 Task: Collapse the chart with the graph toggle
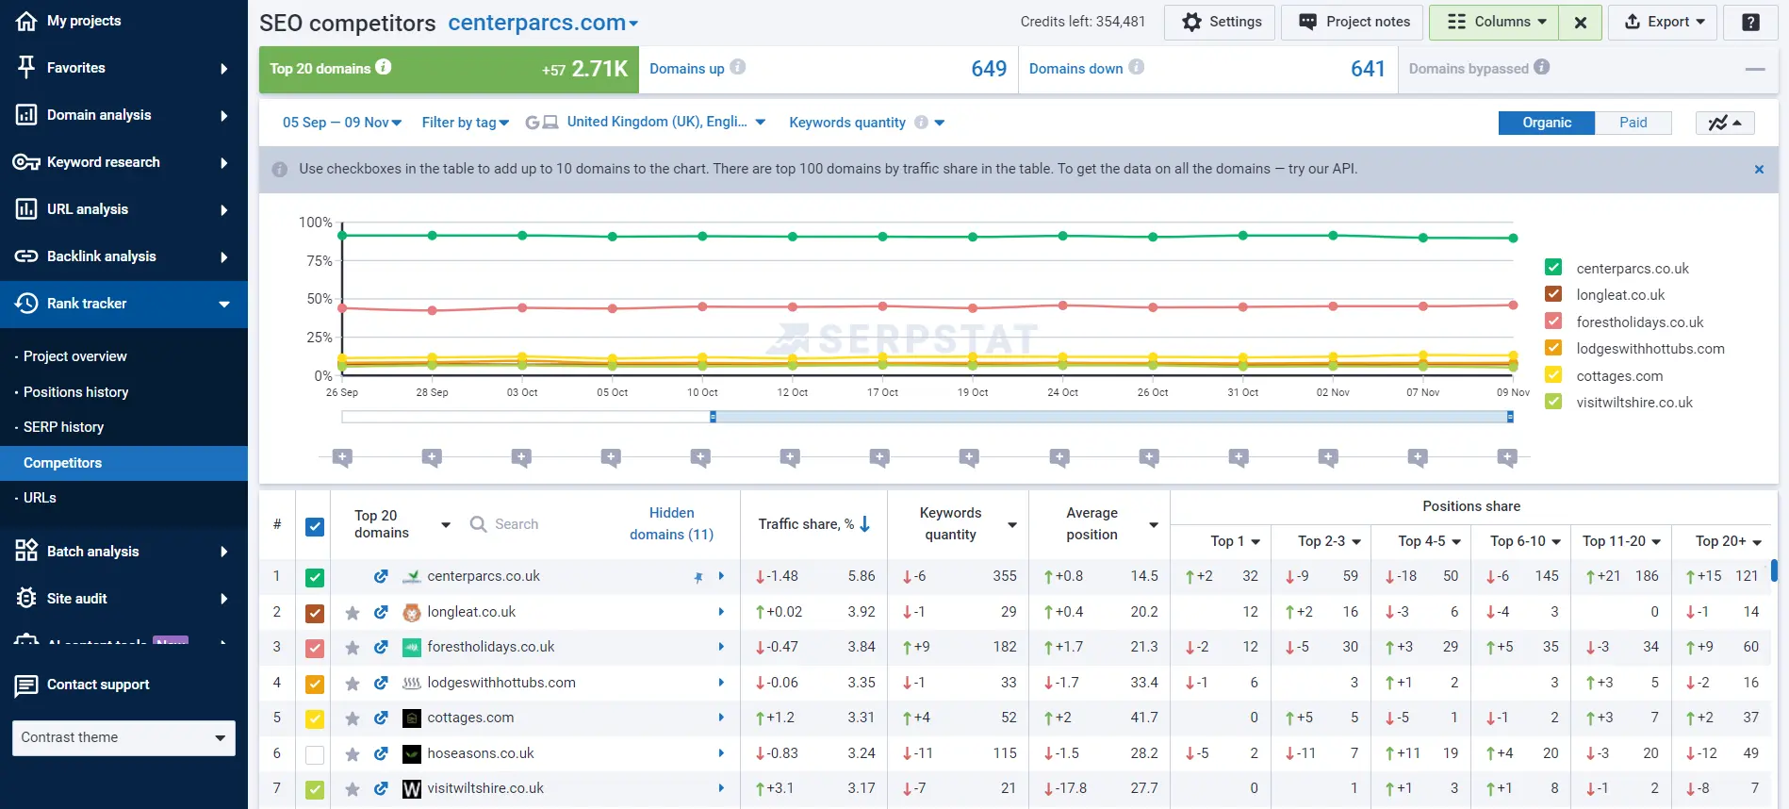[x=1725, y=123]
